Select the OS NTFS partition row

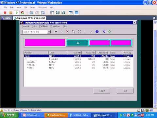(x=78, y=56)
